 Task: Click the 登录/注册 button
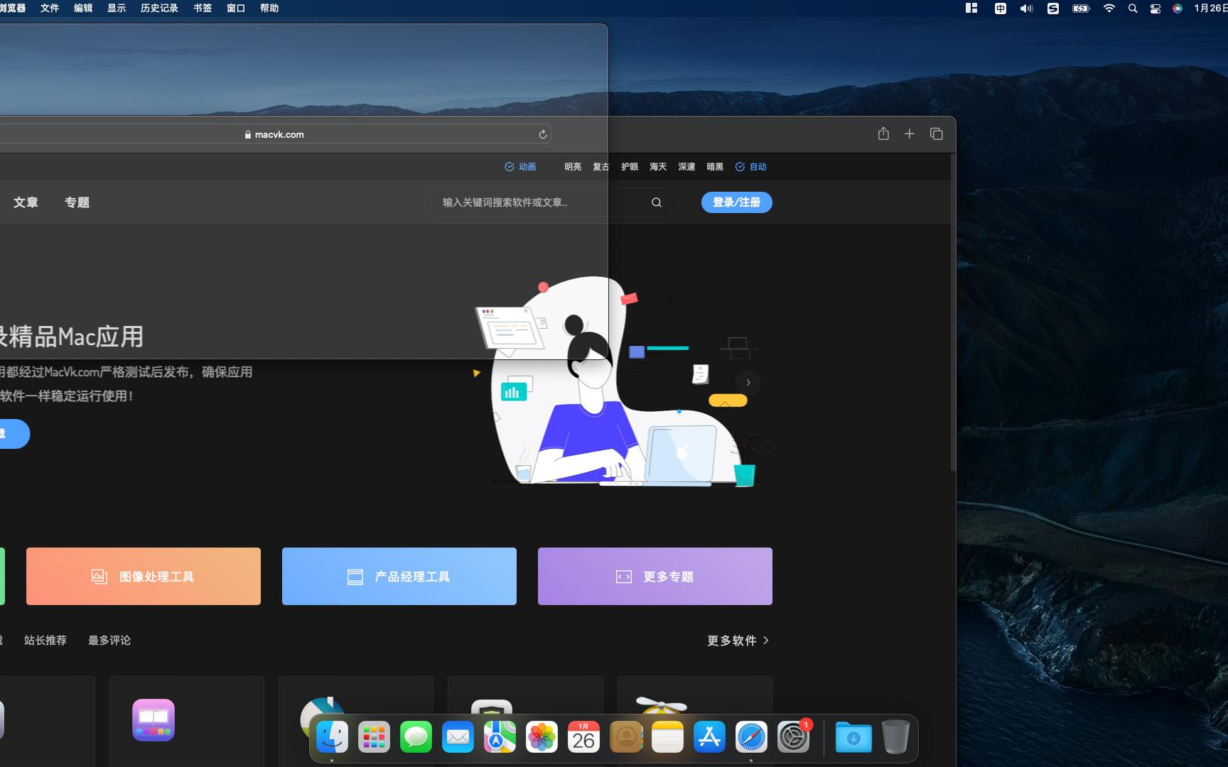click(x=736, y=202)
